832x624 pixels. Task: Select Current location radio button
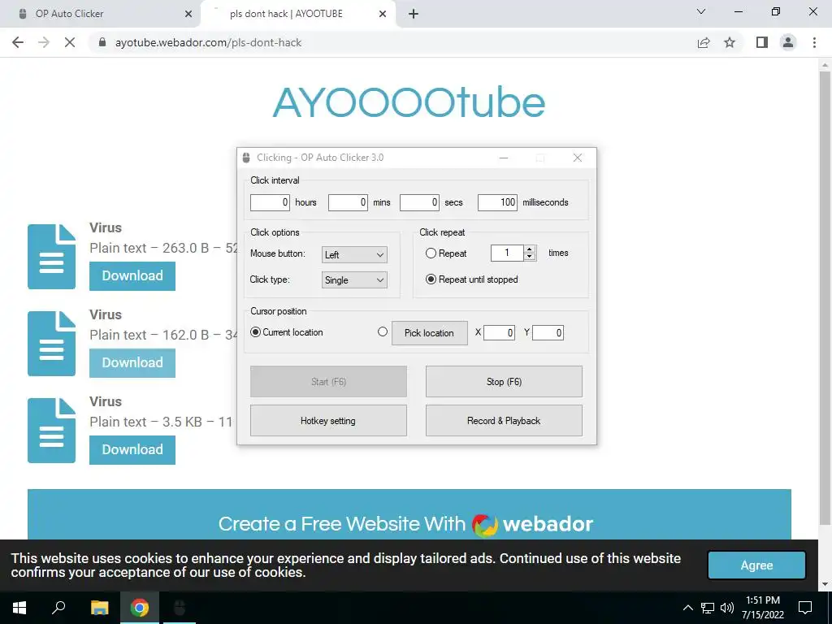click(x=255, y=332)
